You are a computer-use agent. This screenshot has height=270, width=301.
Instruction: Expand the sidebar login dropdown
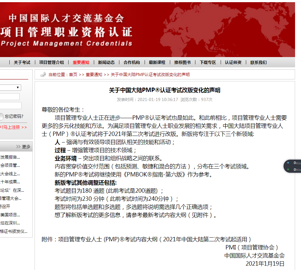[x=10, y=88]
